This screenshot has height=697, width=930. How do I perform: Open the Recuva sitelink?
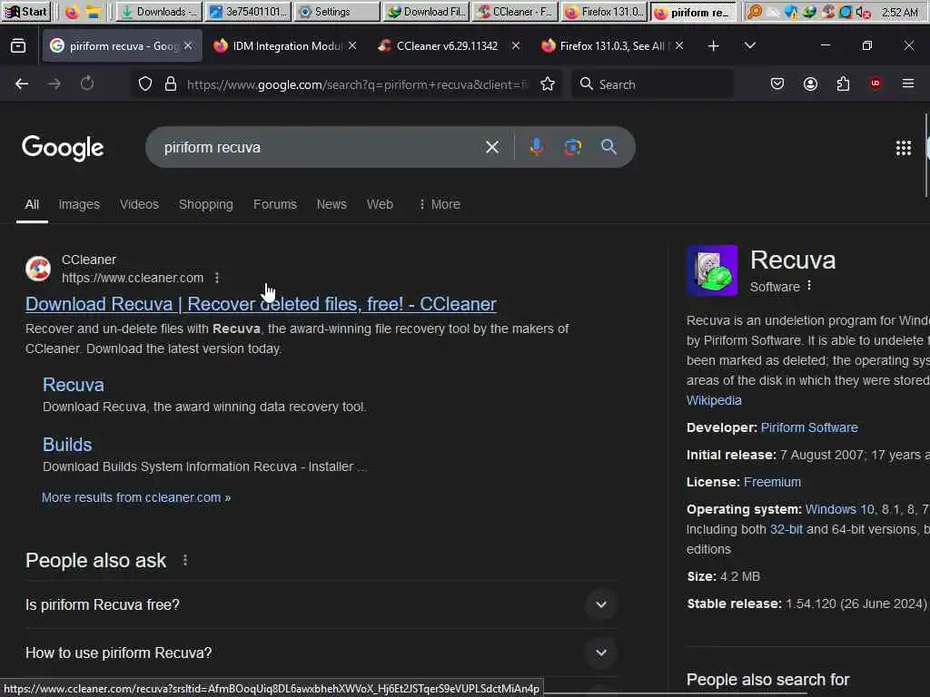click(74, 385)
